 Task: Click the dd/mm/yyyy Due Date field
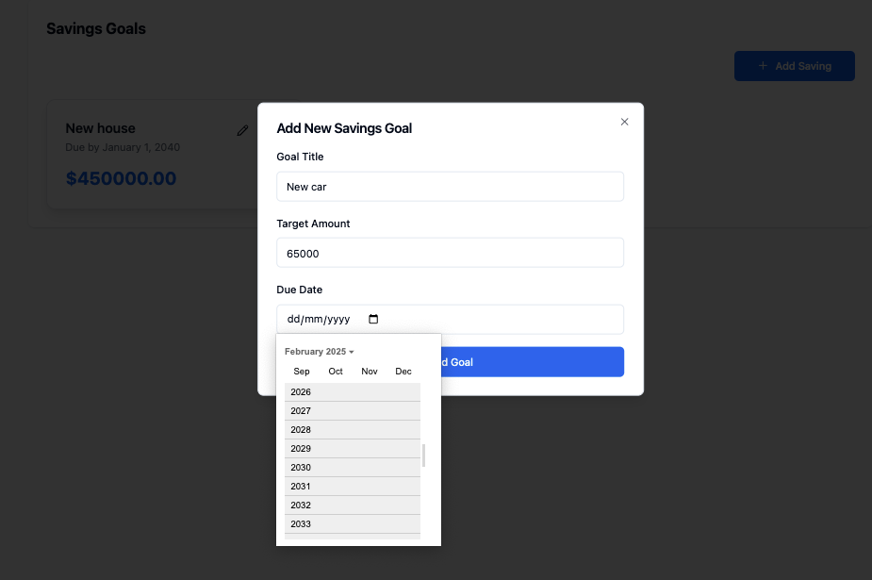click(x=321, y=319)
